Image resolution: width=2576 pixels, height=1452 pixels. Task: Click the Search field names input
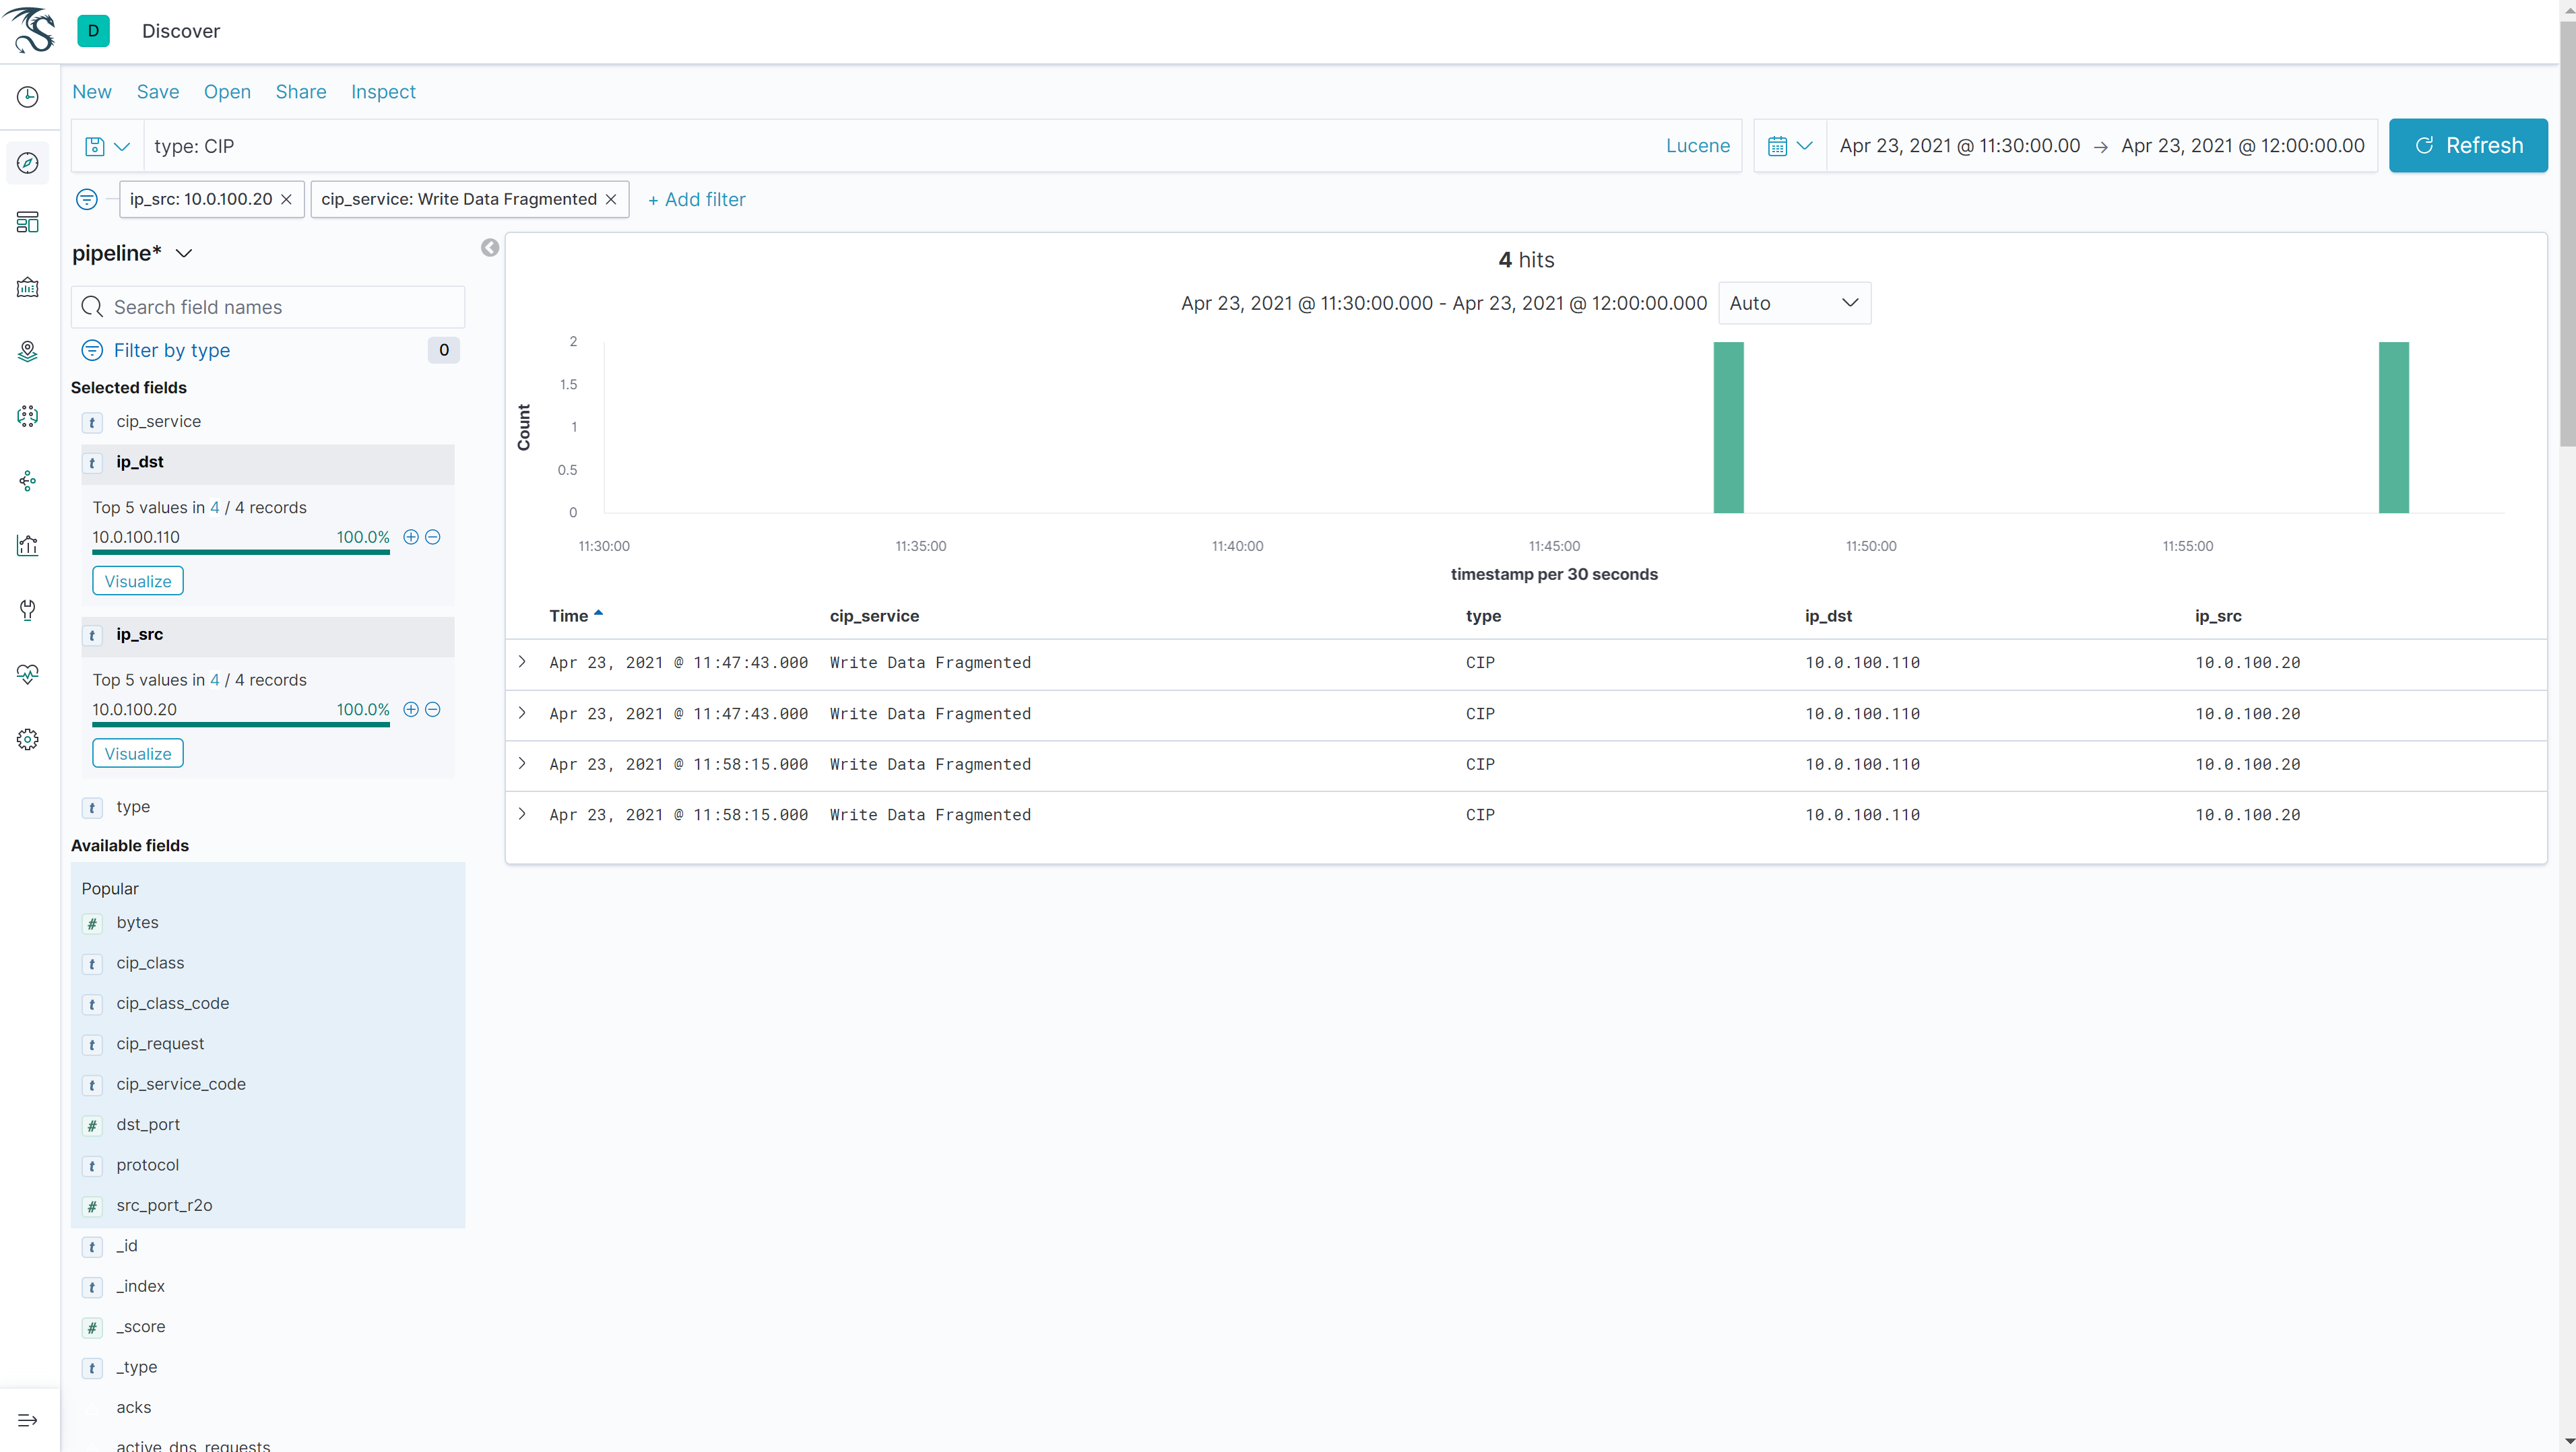tap(268, 307)
